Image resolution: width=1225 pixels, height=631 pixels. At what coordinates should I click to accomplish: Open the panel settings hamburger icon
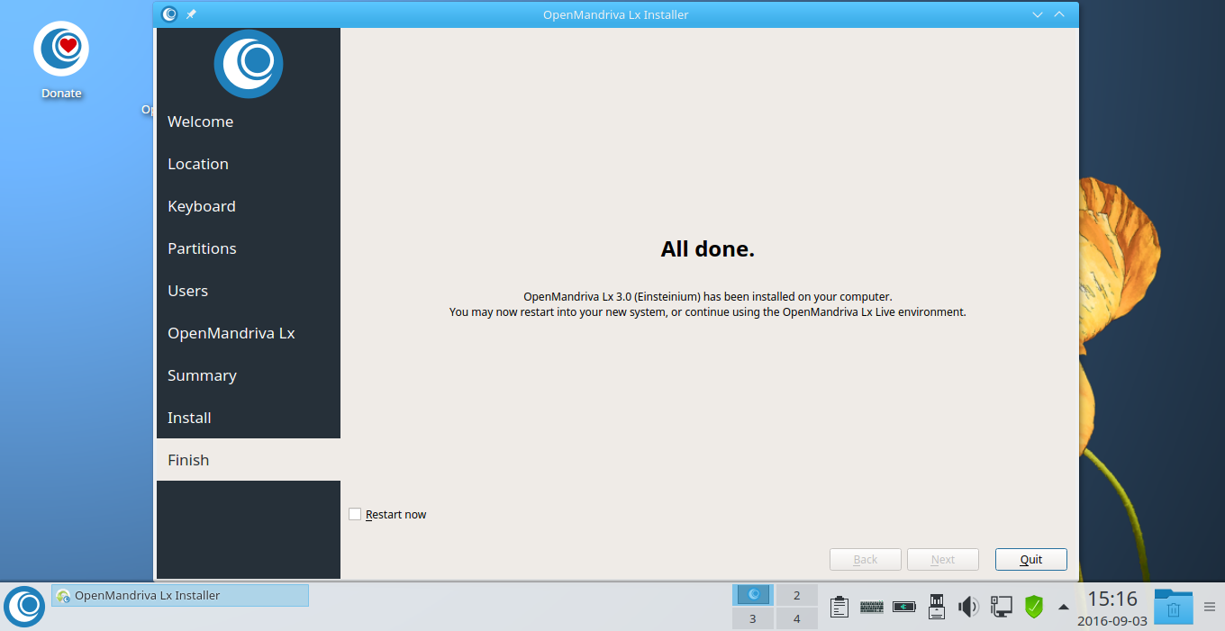click(1210, 607)
